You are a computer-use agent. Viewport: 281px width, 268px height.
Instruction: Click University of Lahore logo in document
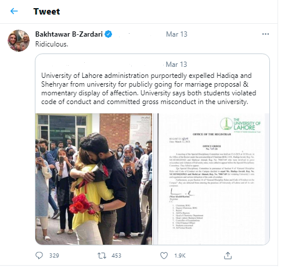pos(240,124)
